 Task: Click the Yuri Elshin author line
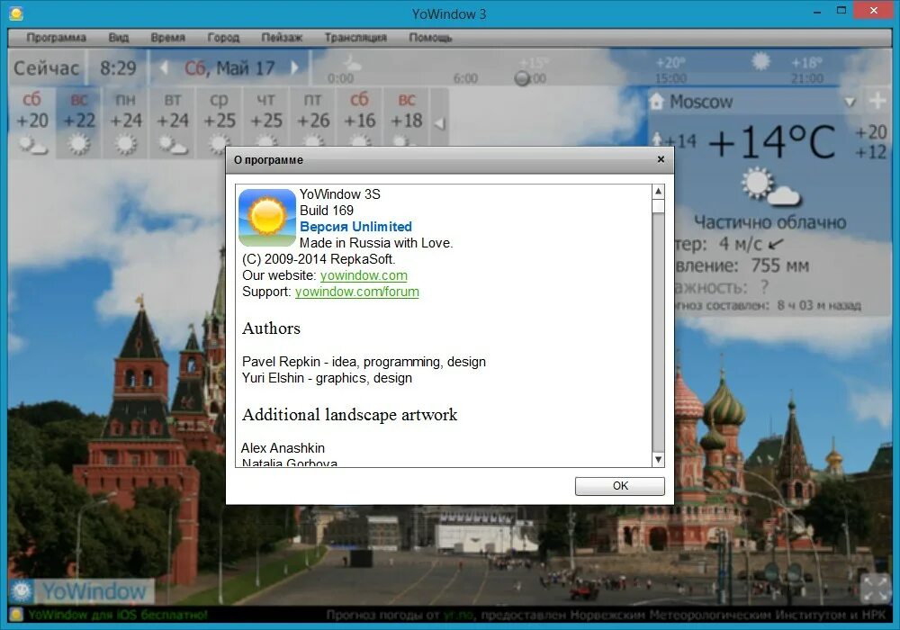(x=328, y=378)
